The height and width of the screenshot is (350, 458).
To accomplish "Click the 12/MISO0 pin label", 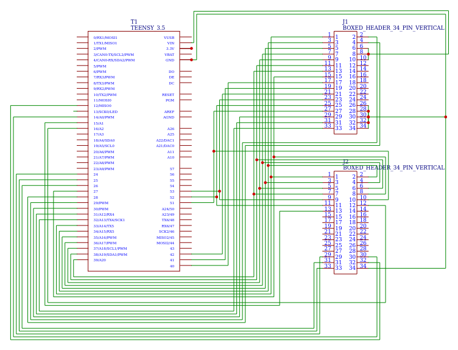I will pyautogui.click(x=102, y=106).
